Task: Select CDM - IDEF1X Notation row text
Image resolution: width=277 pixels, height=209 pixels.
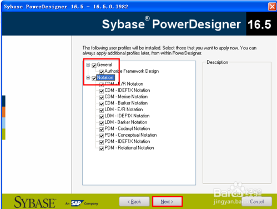Action: 127,90
